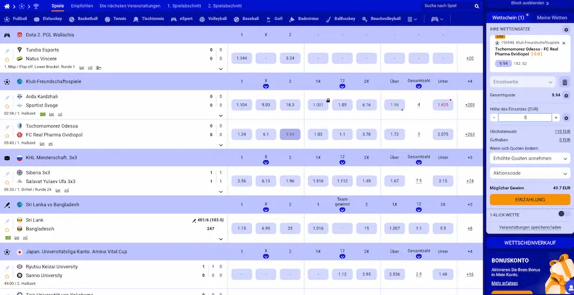574x295 pixels.
Task: Open the Basketball sport category
Action: [83, 19]
